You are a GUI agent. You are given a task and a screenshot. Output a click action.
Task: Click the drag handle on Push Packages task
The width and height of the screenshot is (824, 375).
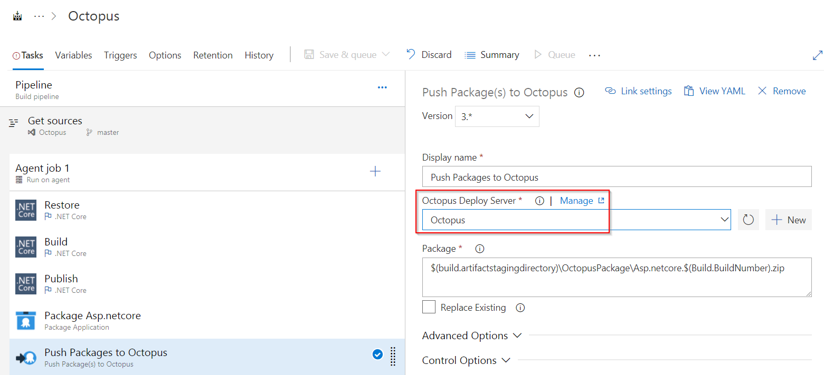(393, 357)
